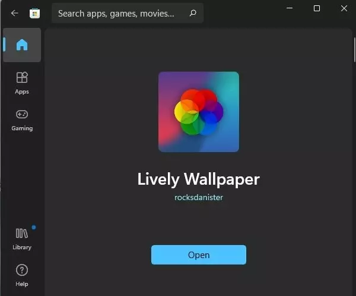356x296 pixels.
Task: Close the Microsoft Store window
Action: pos(344,8)
